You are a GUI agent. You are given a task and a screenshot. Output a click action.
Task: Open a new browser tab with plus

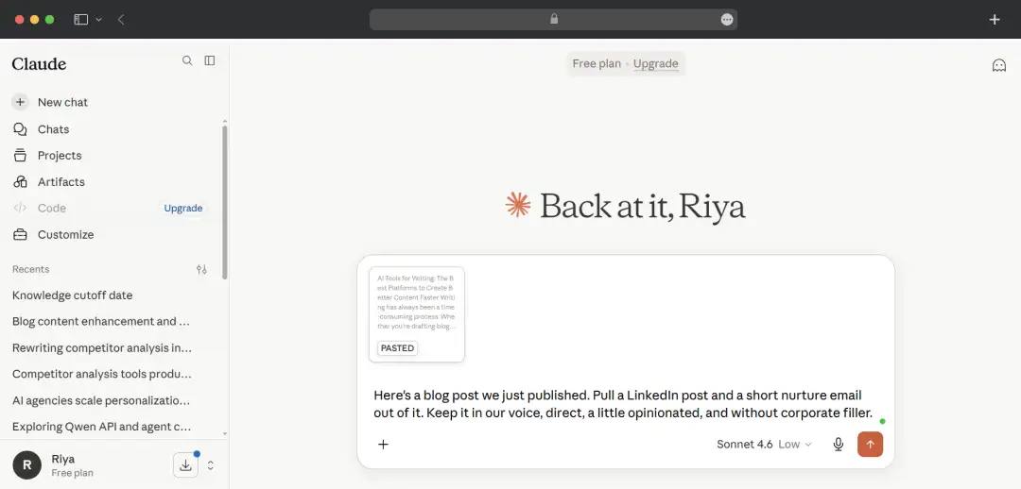click(x=995, y=20)
